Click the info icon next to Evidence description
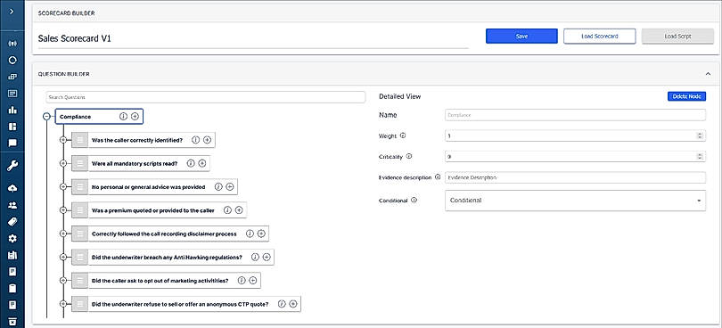The image size is (722, 328). [x=438, y=176]
